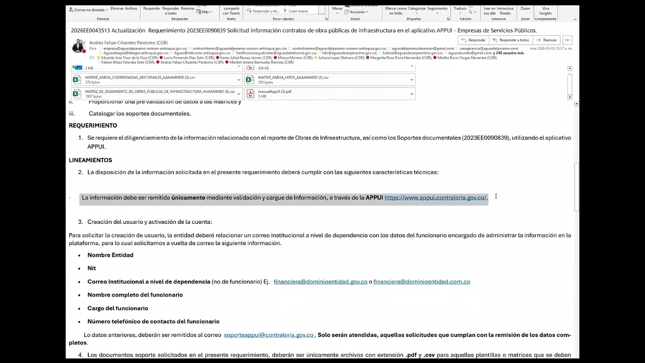Click the sender's profile picture

[78, 46]
